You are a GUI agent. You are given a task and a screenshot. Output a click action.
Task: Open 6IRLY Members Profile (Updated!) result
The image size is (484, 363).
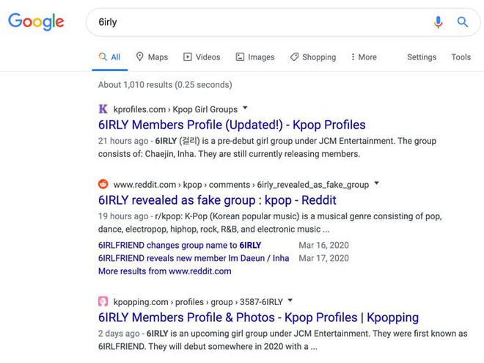point(232,125)
